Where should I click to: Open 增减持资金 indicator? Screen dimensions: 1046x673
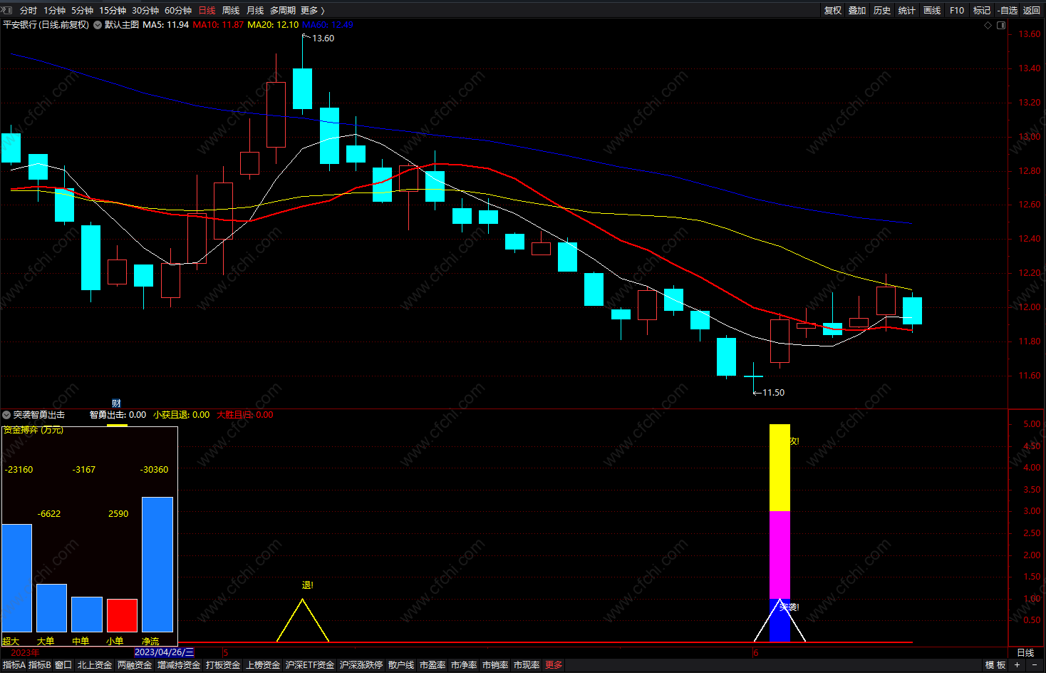[179, 665]
